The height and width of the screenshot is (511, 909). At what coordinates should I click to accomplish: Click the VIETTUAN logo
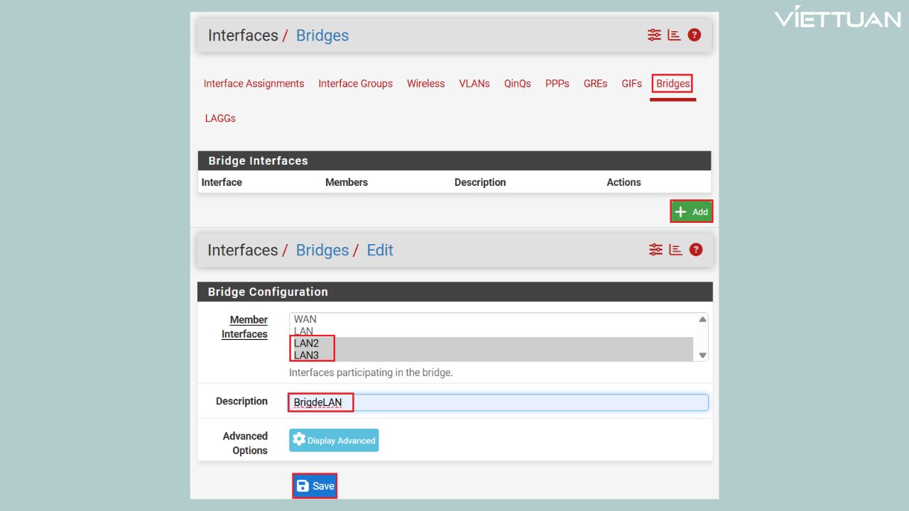point(837,18)
